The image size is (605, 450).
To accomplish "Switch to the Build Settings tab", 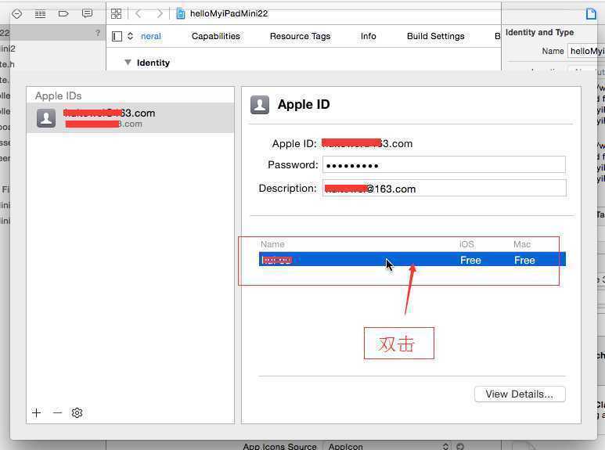I will pos(436,36).
